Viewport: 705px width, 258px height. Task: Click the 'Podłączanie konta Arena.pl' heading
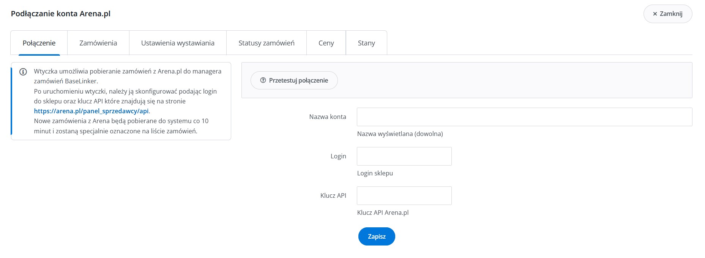tap(61, 14)
